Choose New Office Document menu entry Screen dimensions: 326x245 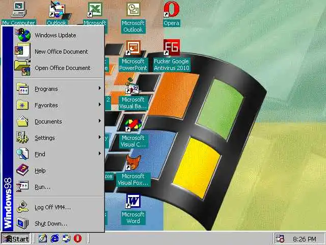click(x=59, y=52)
